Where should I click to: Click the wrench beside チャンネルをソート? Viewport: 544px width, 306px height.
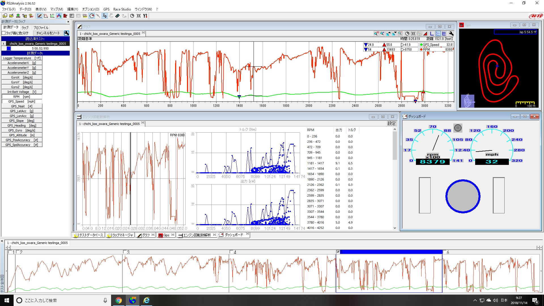(x=67, y=33)
